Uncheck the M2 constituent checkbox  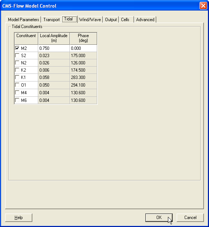coord(17,48)
